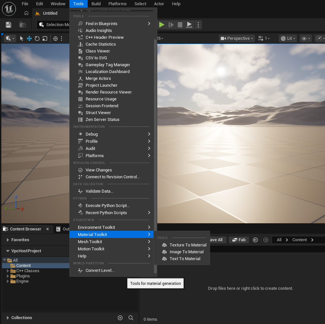
Task: Open the Help menu in the top menu bar
Action: coord(176,4)
